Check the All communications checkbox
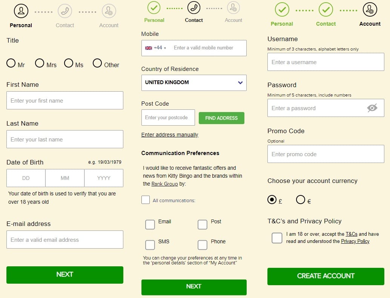The height and width of the screenshot is (298, 390). click(x=146, y=200)
